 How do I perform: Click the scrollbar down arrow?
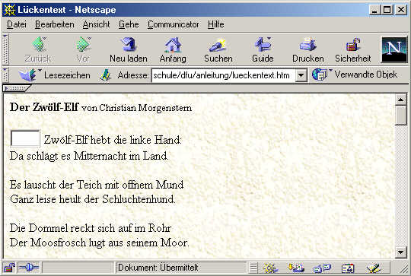pyautogui.click(x=400, y=252)
